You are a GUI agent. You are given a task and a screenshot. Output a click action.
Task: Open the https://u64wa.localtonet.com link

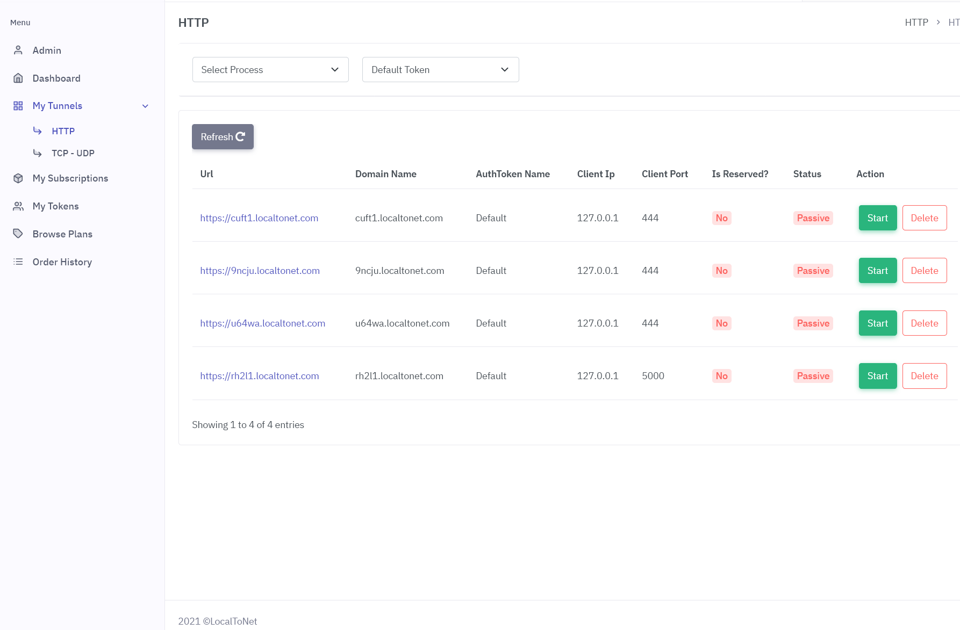[x=263, y=323]
